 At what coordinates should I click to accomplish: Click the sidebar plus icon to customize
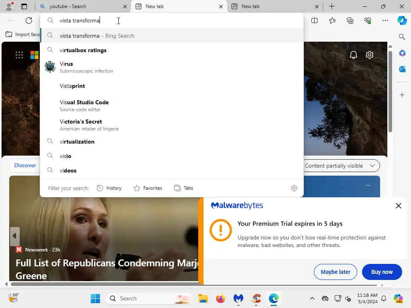click(402, 95)
